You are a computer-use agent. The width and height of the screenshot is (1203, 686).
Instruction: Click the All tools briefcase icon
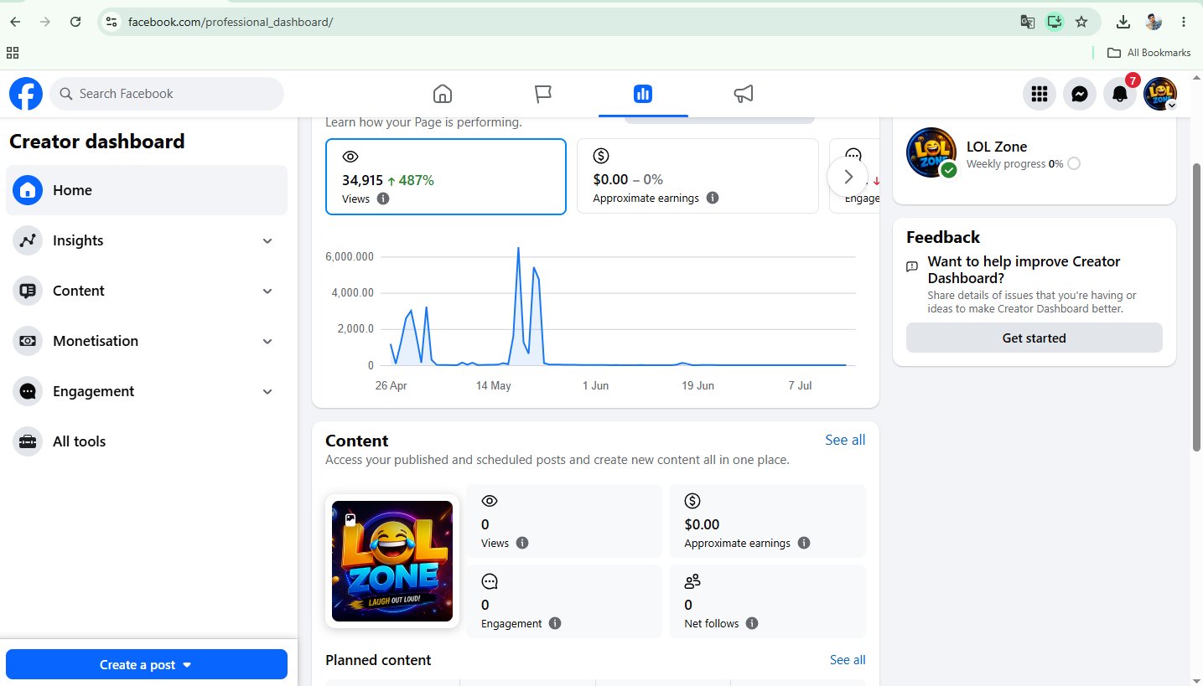(28, 441)
